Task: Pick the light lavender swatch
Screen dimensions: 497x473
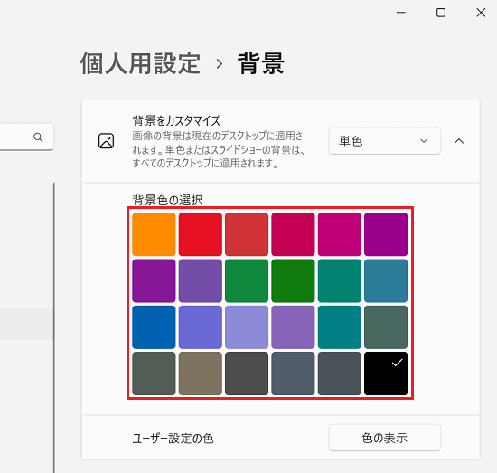Action: point(247,327)
